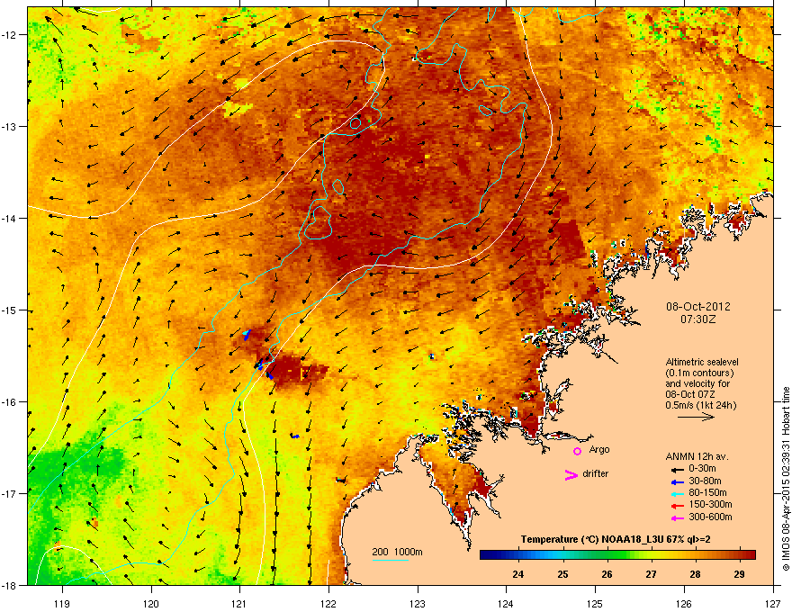Image resolution: width=792 pixels, height=612 pixels.
Task: Click the '300-600m' depth label
Action: point(710,517)
